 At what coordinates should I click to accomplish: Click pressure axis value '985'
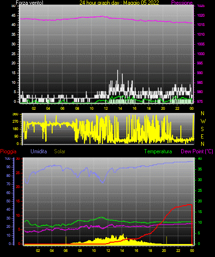[x=200, y=82]
